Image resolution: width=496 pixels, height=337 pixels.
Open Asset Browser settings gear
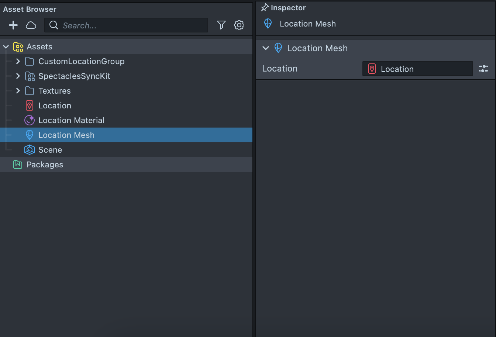coord(239,25)
